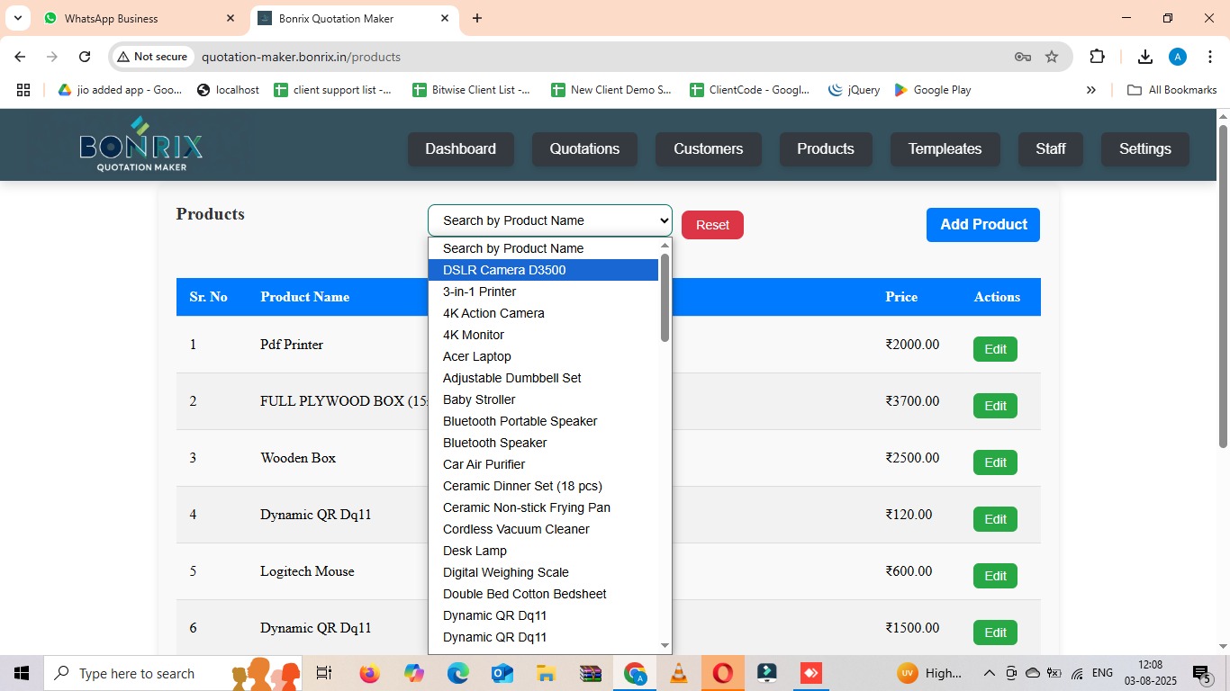Show hidden system tray icons

[989, 673]
